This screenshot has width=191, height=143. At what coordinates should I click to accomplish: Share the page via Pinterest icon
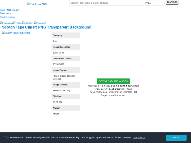pos(40,23)
